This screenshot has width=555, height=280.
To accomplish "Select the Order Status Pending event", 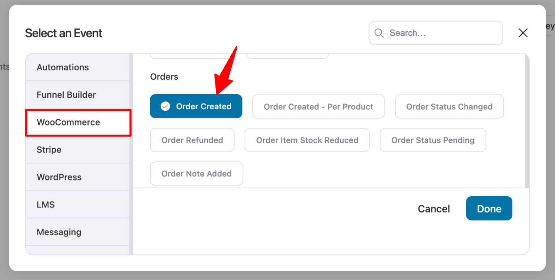I will 433,140.
